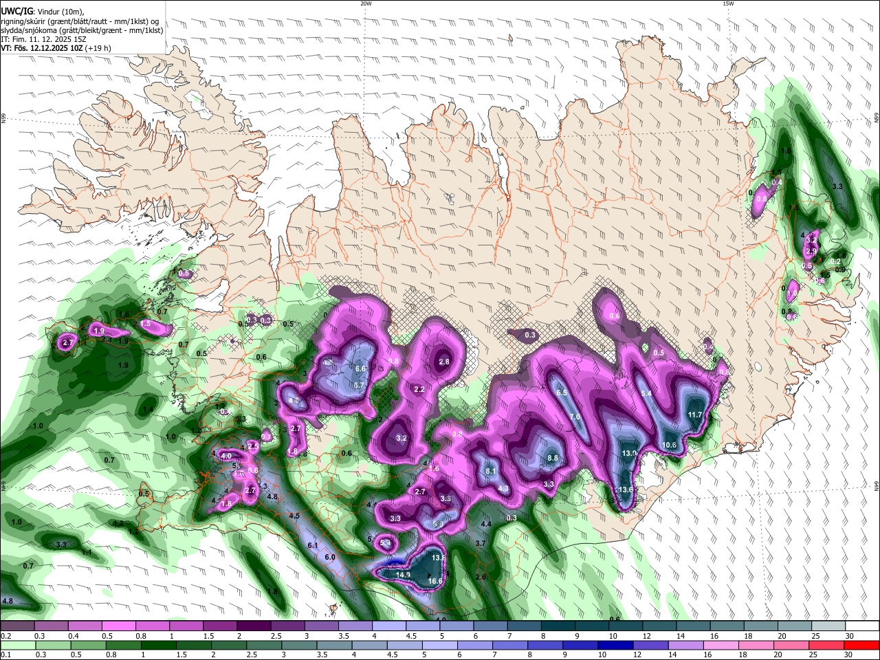The width and height of the screenshot is (880, 660).
Task: Select the white swatch ending the upper legend
Action: pos(861,626)
